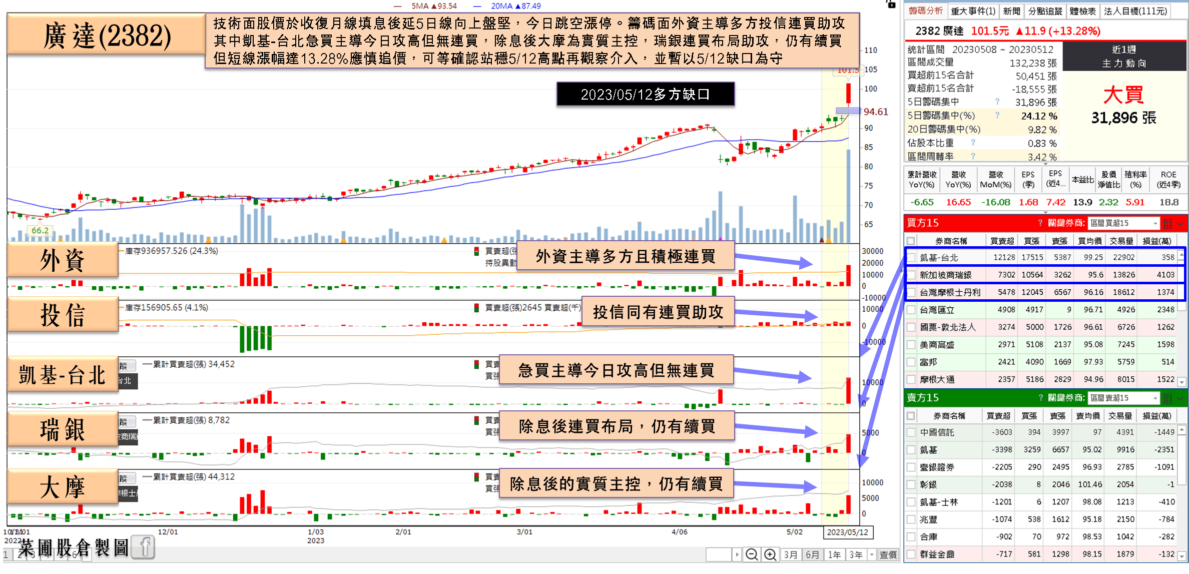The height and width of the screenshot is (574, 1189).
Task: Check the box for 凱基-台北 broker row
Action: click(x=912, y=258)
